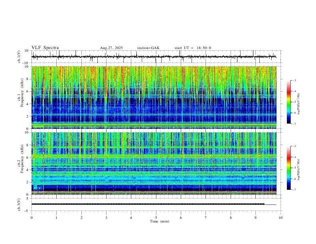
Task: Click the "5" minute tick on time axis
Action: coord(156,218)
